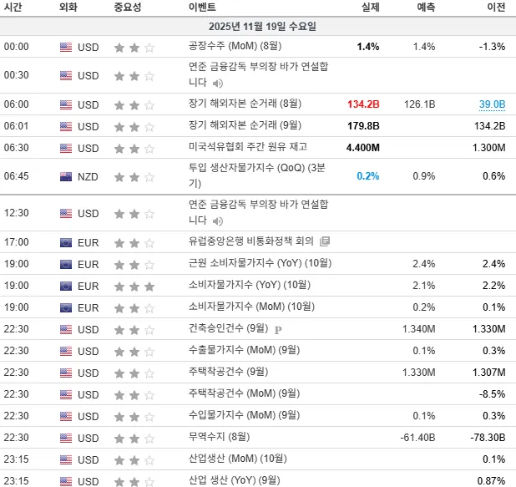Open event 근원 소비자물가지수 (YoY) (10월)
The image size is (516, 487).
click(x=260, y=263)
